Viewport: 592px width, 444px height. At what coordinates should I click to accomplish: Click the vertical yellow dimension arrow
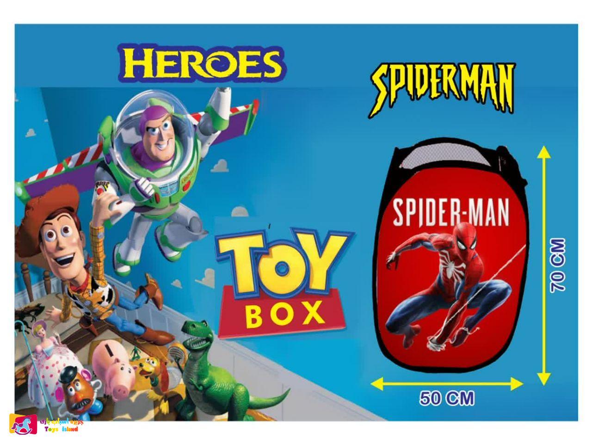coord(545,265)
